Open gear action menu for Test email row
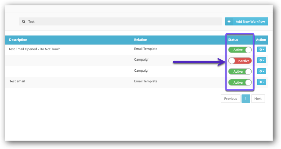Viewport: 281px width, 149px height. [262, 82]
